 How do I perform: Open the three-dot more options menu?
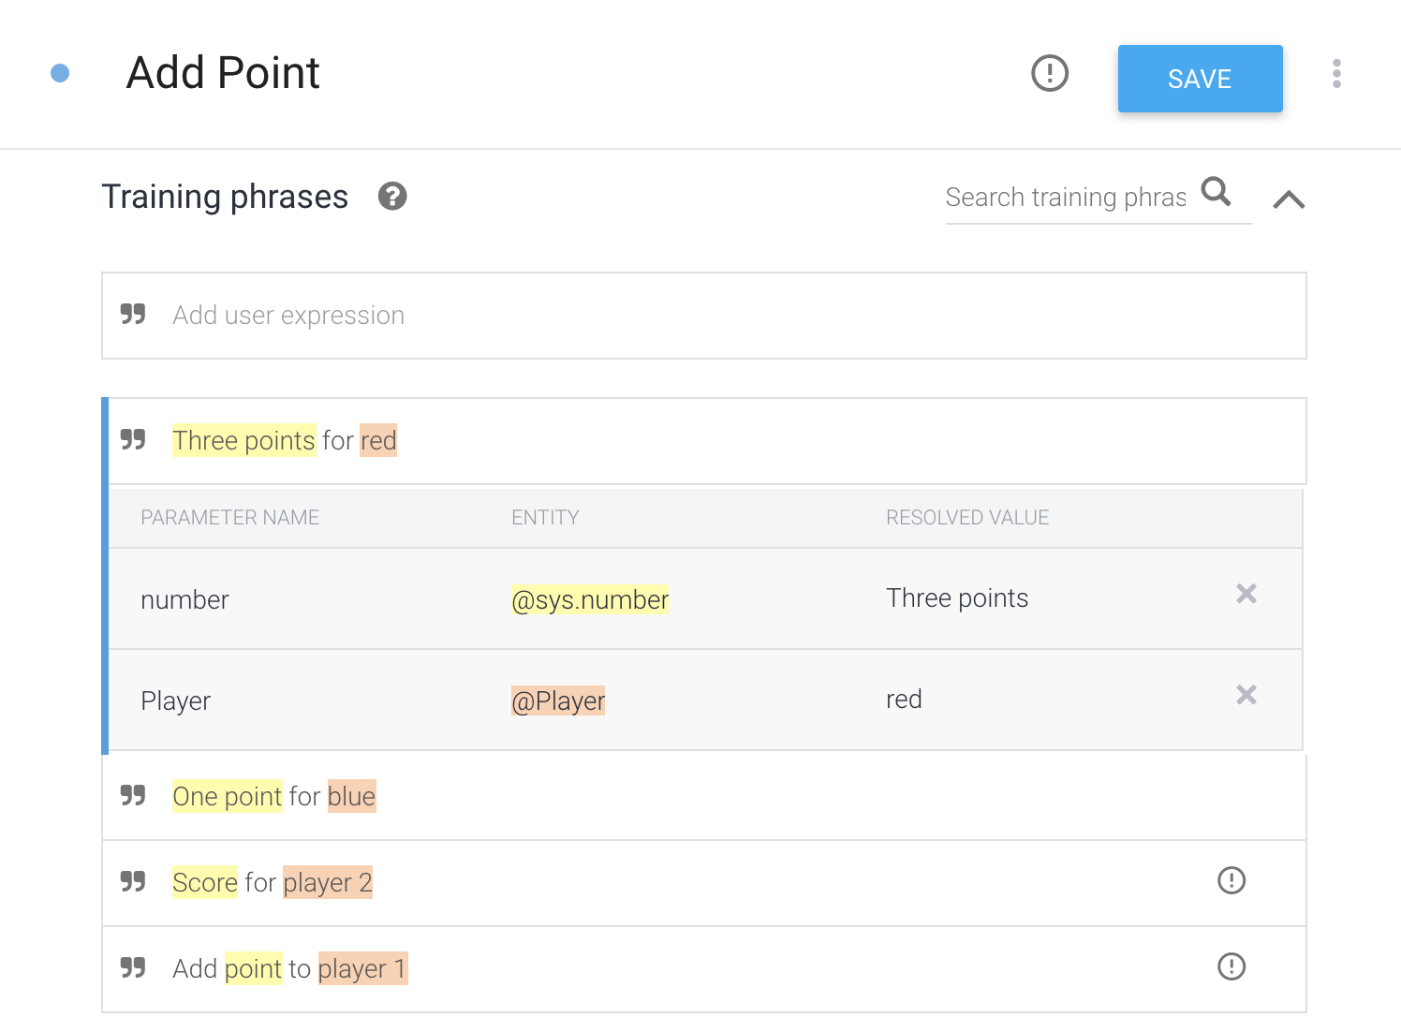[1336, 73]
